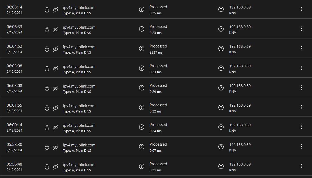Click the lock icon in the 06:01:55 row
The width and height of the screenshot is (312, 178).
[x=47, y=108]
